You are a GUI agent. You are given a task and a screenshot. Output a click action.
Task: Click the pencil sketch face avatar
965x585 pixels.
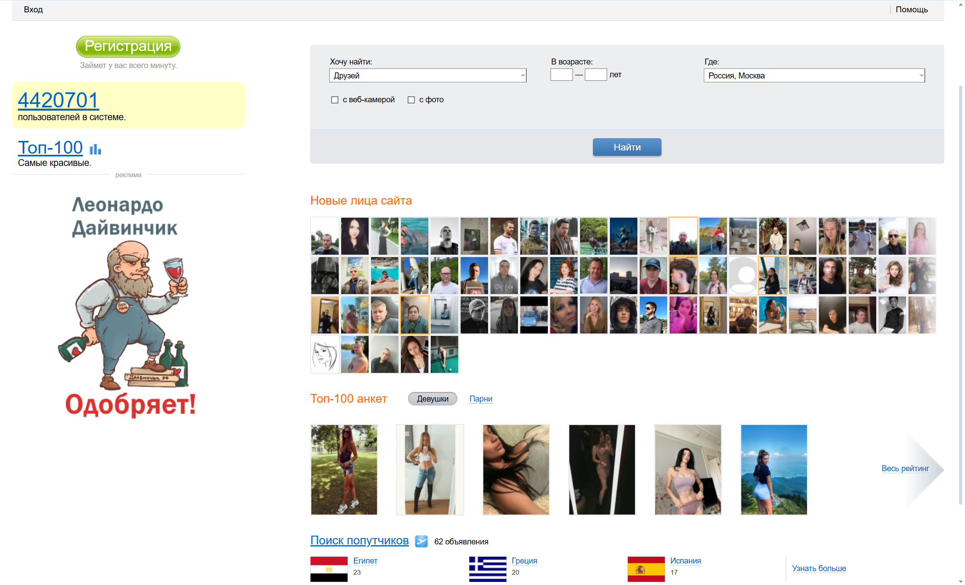[325, 354]
